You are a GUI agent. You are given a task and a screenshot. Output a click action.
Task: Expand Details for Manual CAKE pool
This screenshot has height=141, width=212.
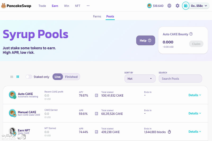click(x=195, y=113)
